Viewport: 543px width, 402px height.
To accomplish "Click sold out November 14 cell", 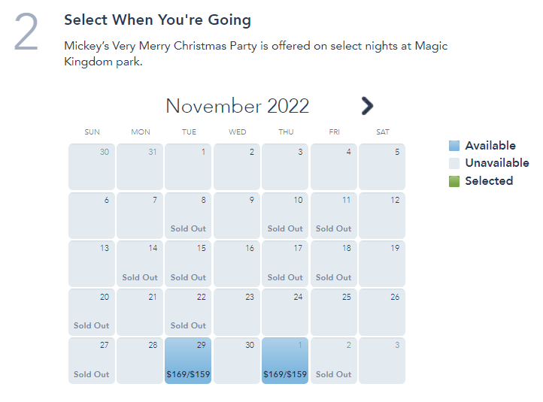I will click(140, 264).
